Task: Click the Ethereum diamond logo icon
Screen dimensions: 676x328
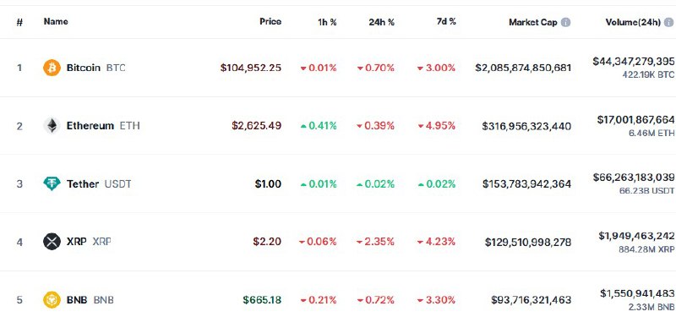Action: (x=52, y=126)
